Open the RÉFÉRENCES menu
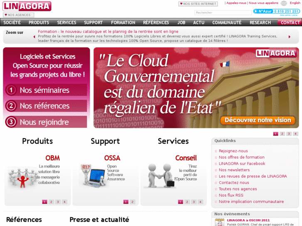The image size is (302, 226). point(156,22)
